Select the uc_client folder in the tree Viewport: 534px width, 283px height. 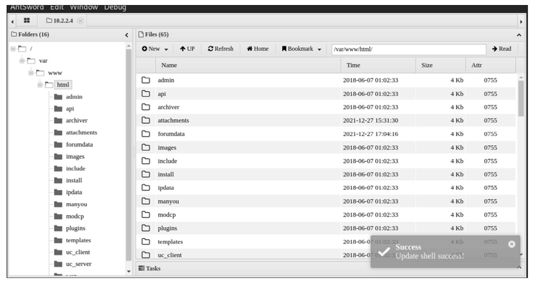click(x=78, y=252)
